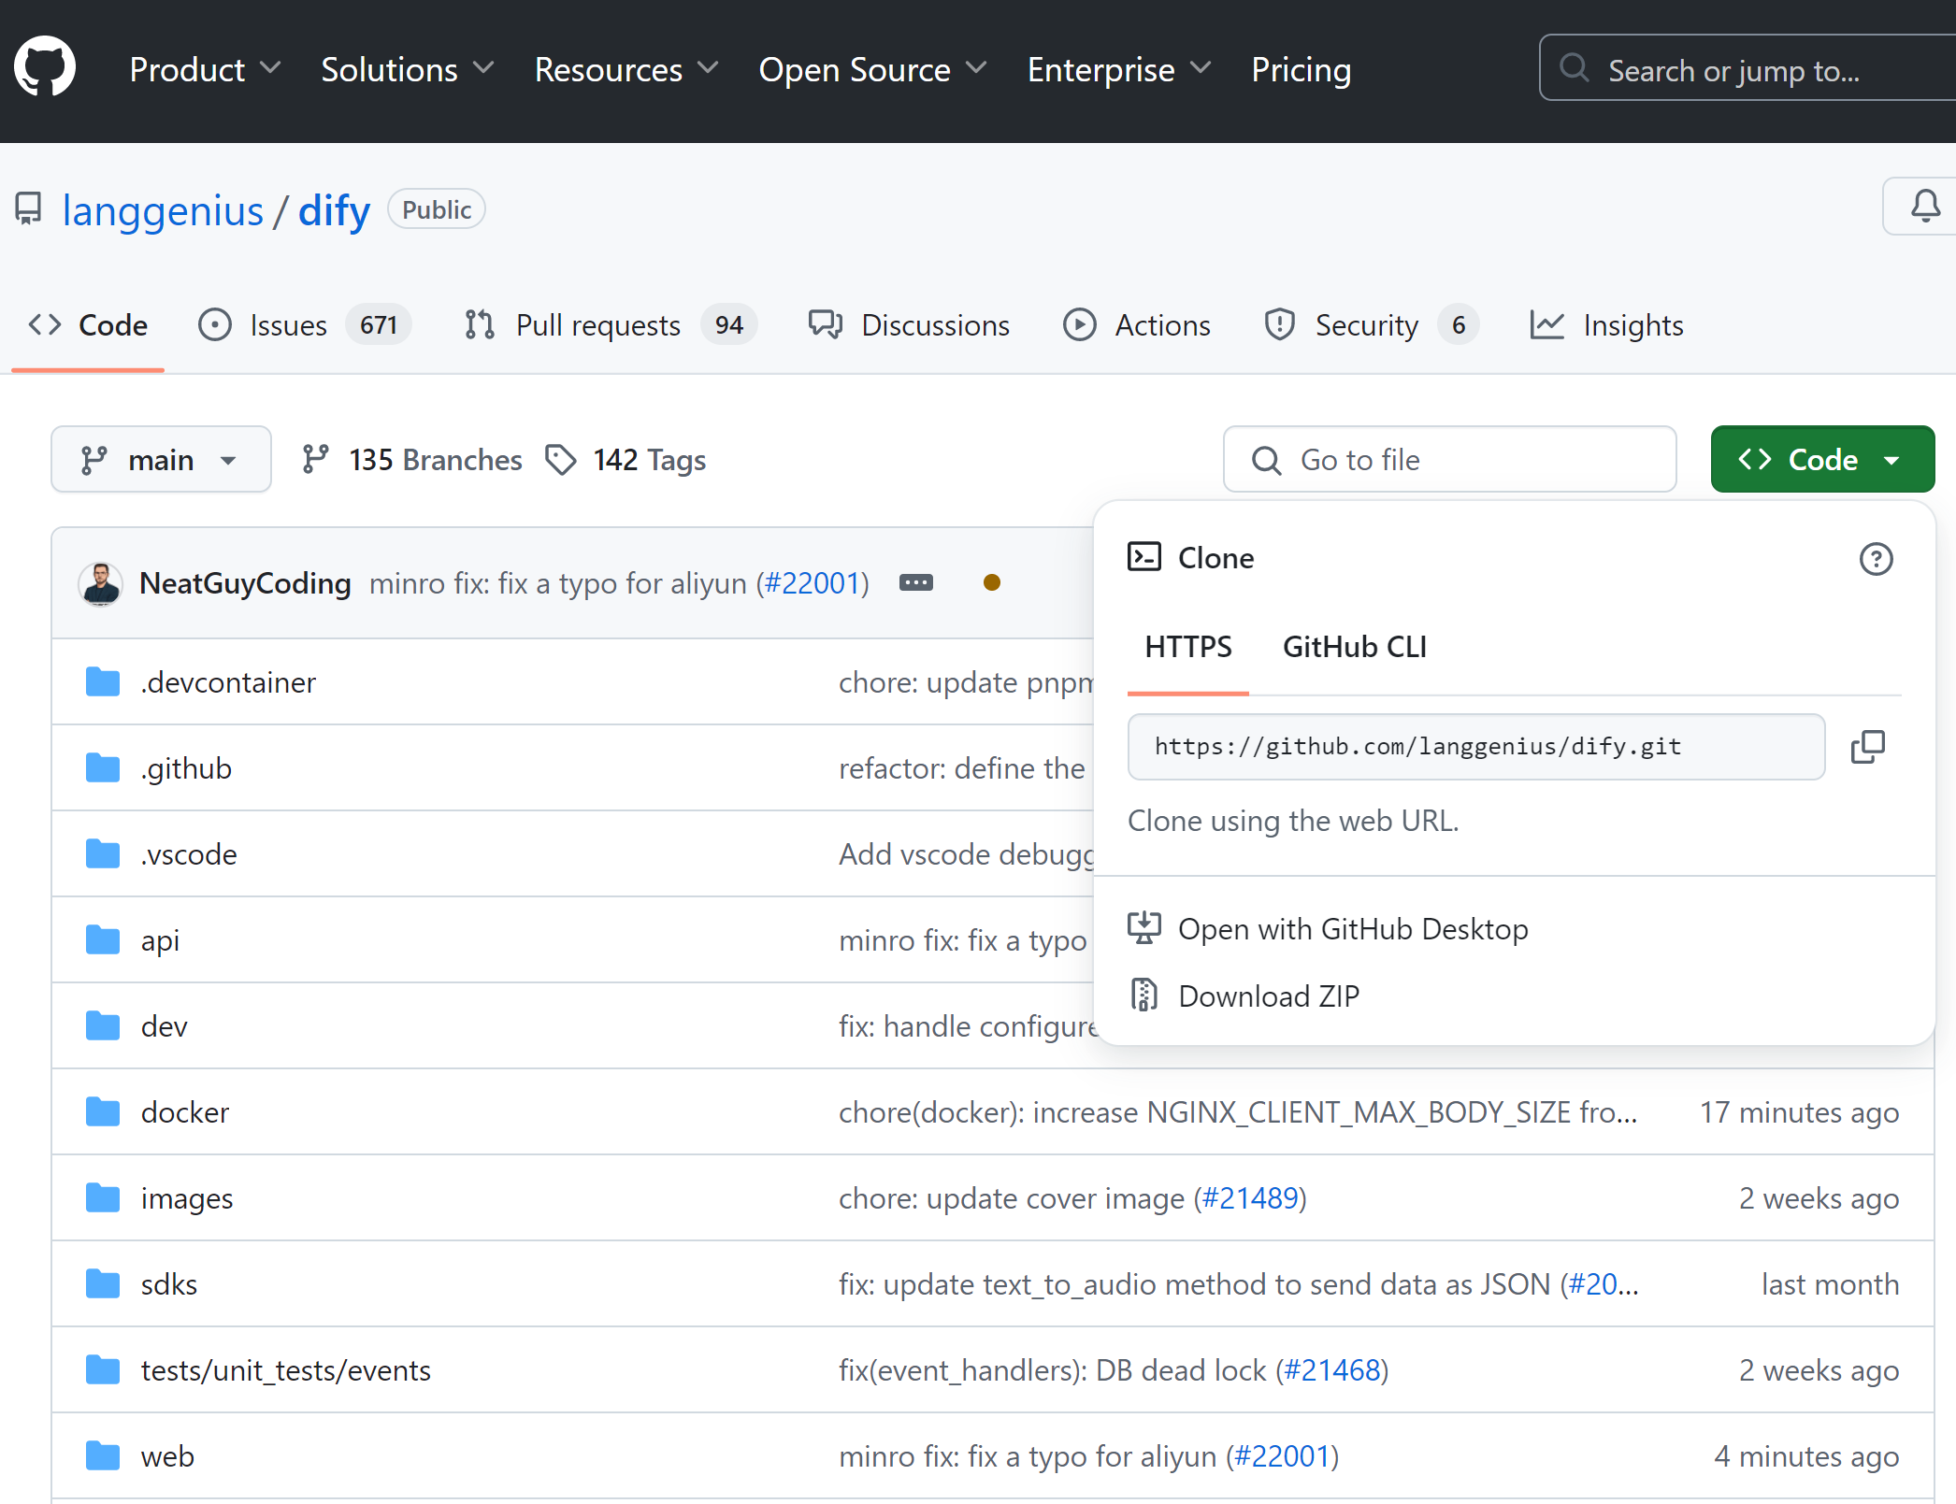
Task: Click the repository icon beside langgenius
Action: point(29,209)
